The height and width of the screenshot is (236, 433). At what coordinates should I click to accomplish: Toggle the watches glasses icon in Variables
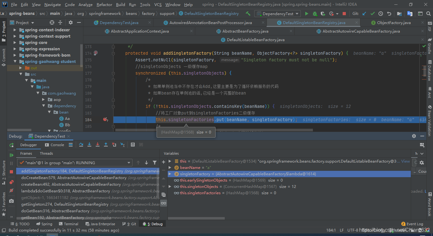[x=164, y=203]
